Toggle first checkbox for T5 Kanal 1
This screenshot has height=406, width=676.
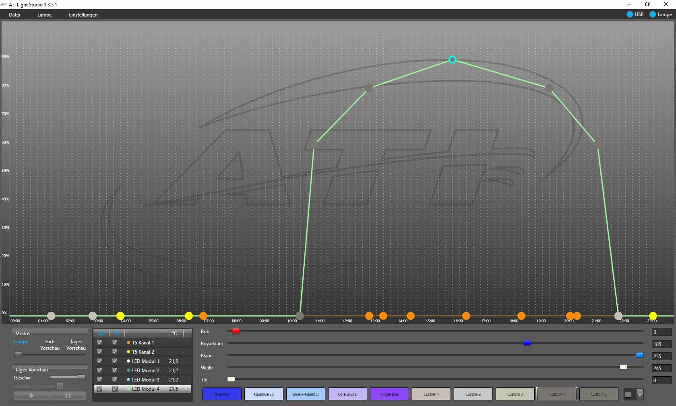[x=99, y=342]
